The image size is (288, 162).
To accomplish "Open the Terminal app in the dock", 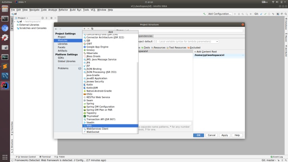I will [5, 18].
